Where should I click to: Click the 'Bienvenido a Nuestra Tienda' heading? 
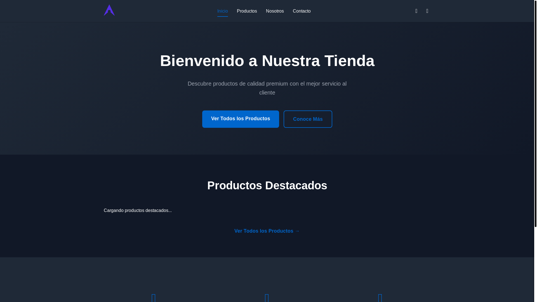pos(267,61)
